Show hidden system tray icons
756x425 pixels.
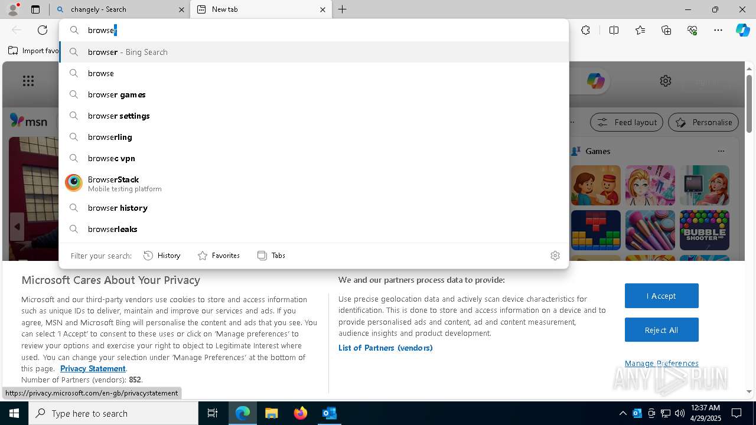click(623, 413)
